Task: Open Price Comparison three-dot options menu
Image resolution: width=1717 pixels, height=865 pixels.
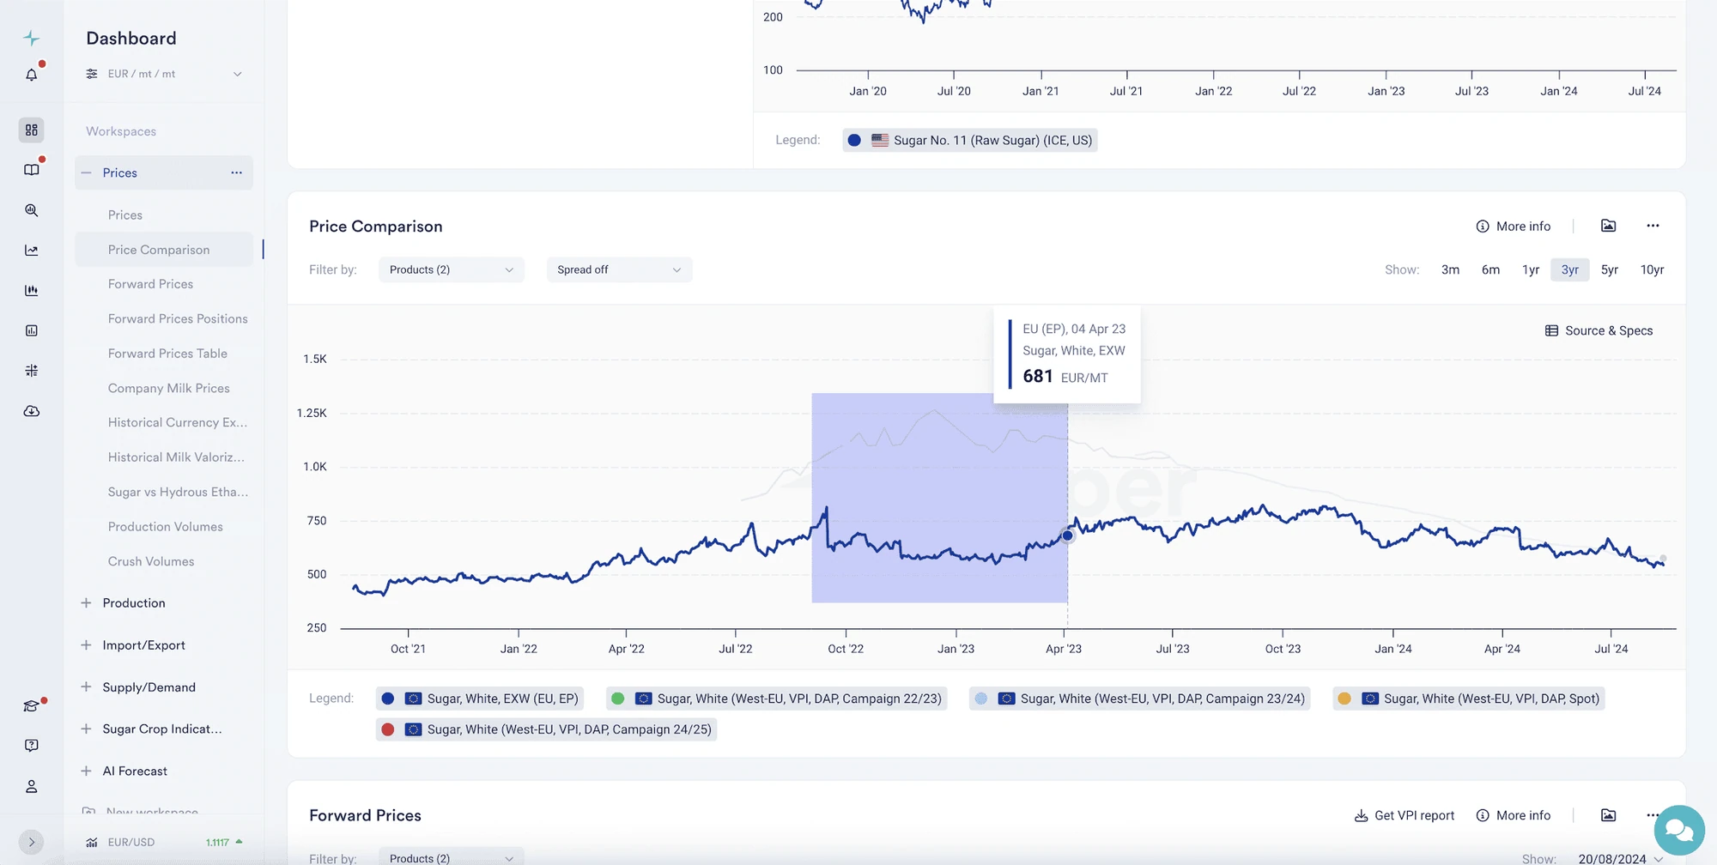Action: (x=1653, y=226)
